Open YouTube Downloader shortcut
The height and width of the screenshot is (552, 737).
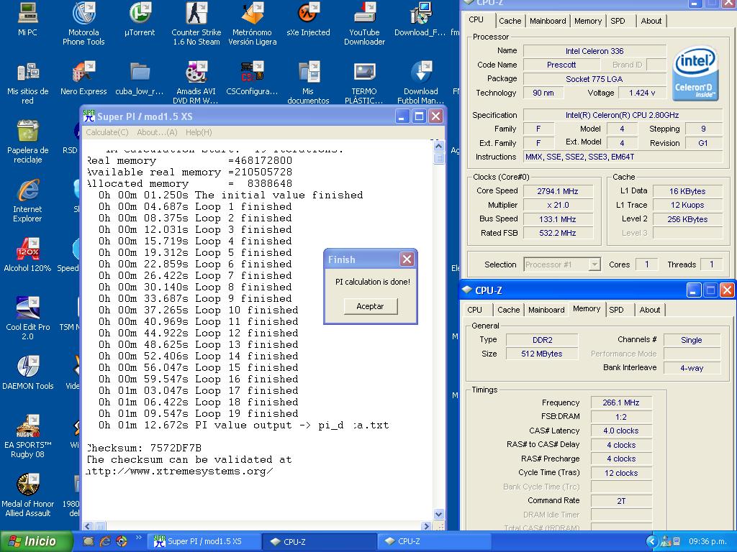pos(364,24)
